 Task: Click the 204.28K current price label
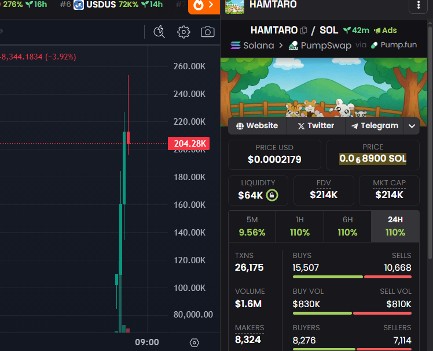coord(189,143)
